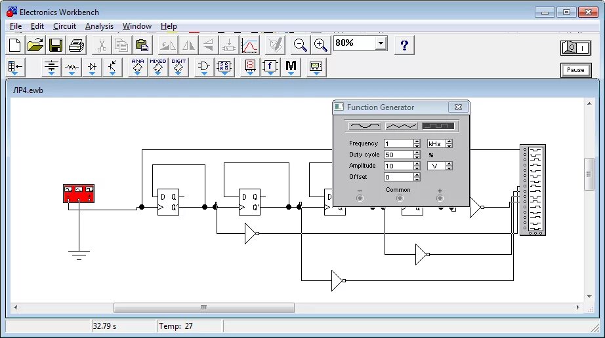Cut the selected component
This screenshot has width=605, height=338.
[x=102, y=45]
